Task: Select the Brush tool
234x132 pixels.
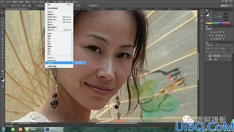Action: [2, 35]
